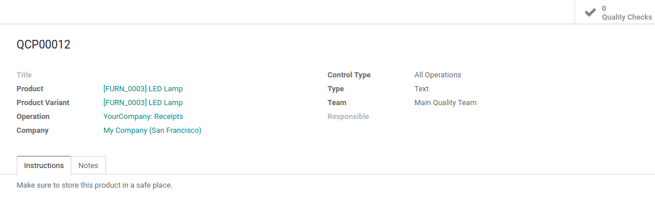The image size is (655, 220).
Task: Switch to the Notes tab
Action: pyautogui.click(x=88, y=165)
